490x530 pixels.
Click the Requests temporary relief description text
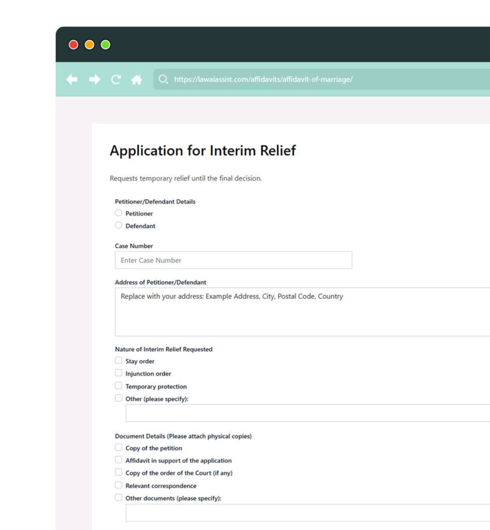tap(186, 179)
